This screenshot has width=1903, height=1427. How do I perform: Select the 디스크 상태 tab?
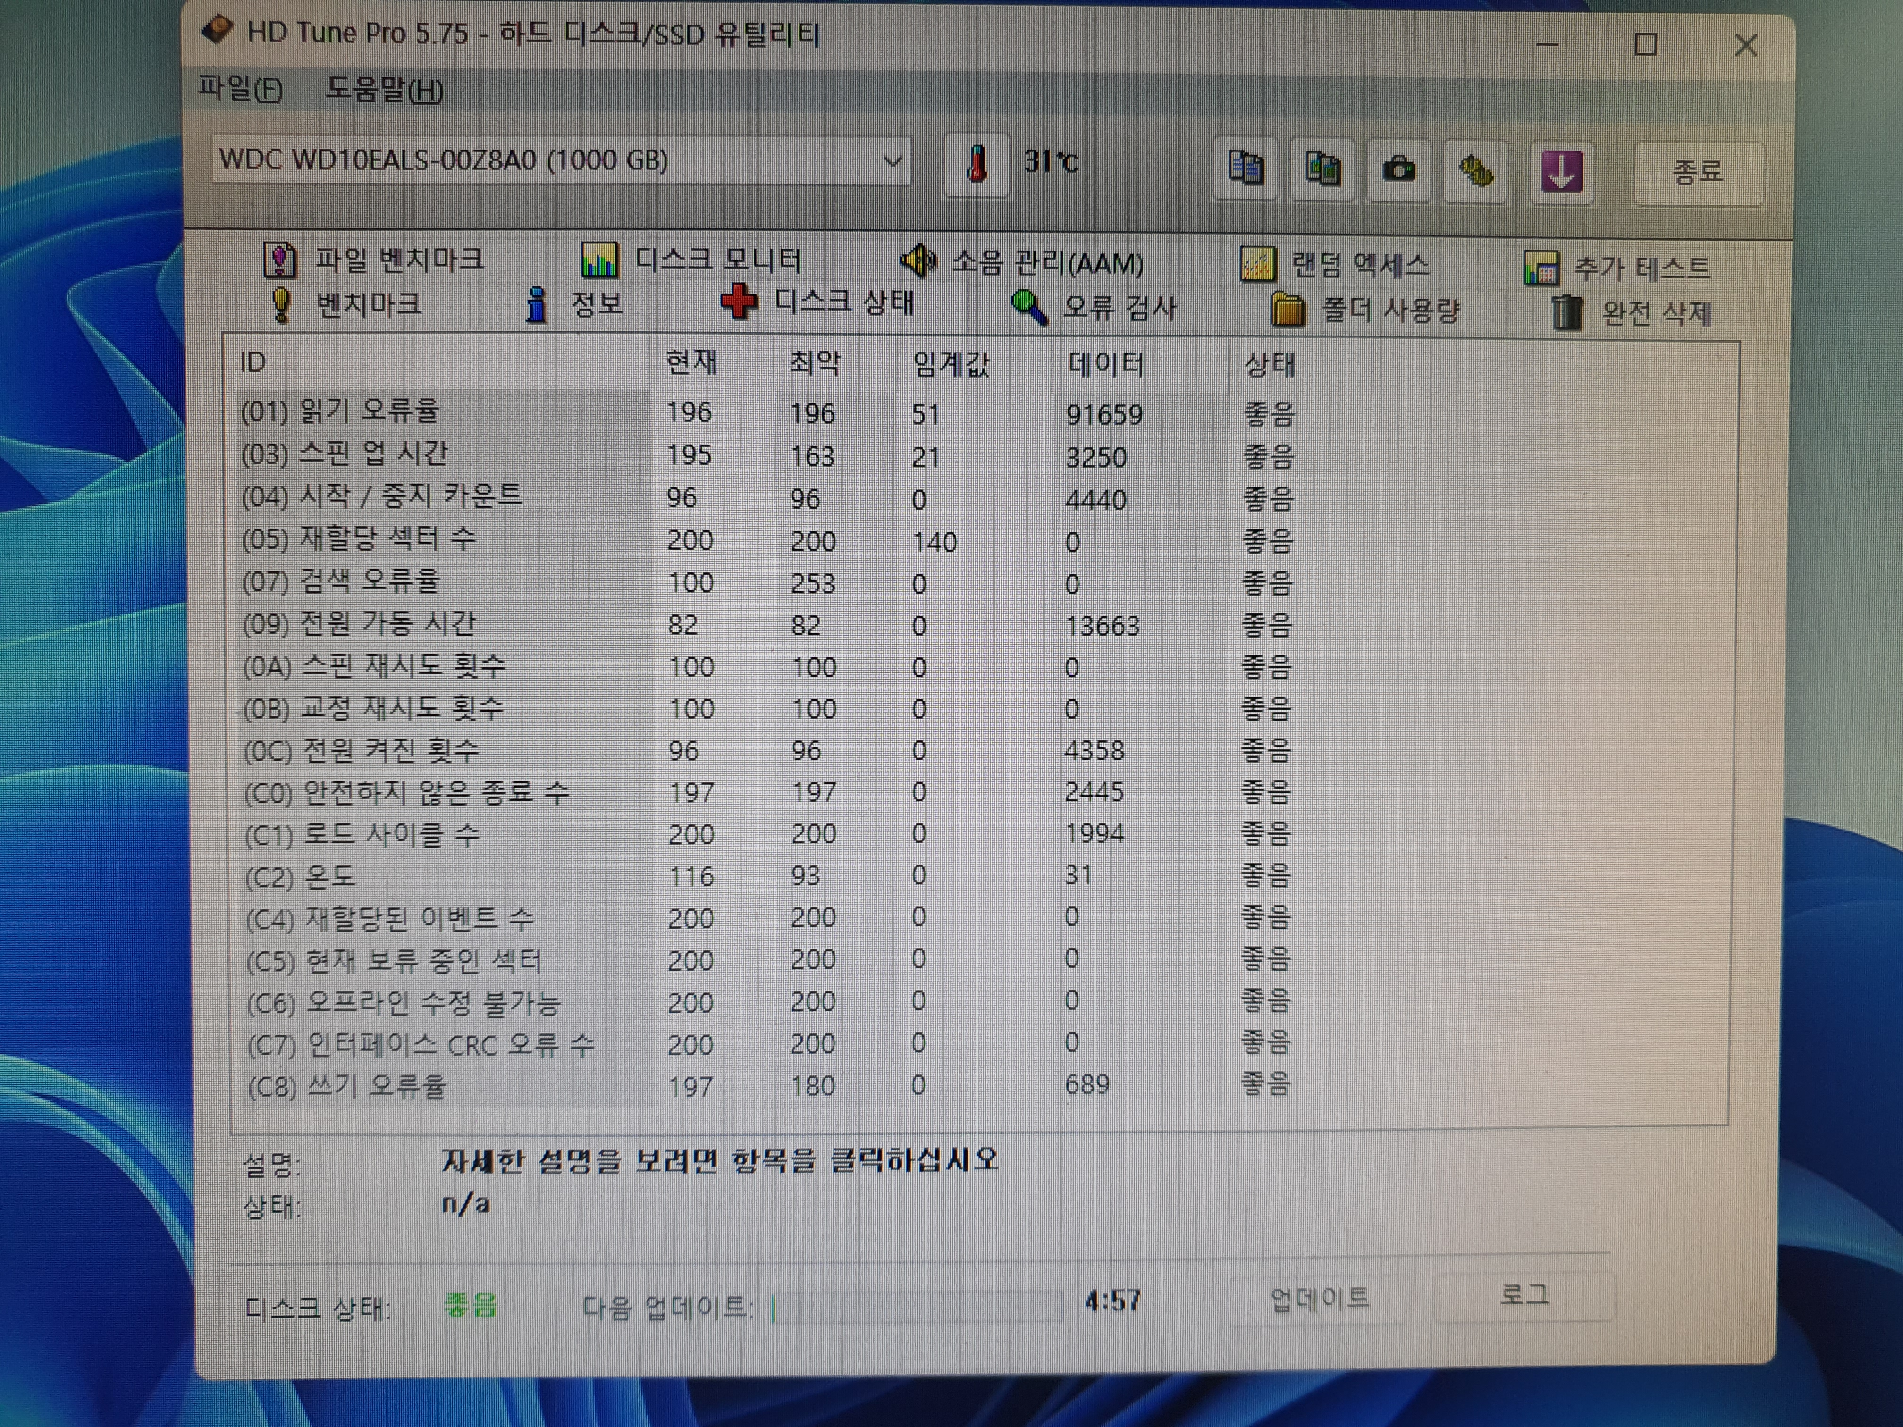coord(817,301)
